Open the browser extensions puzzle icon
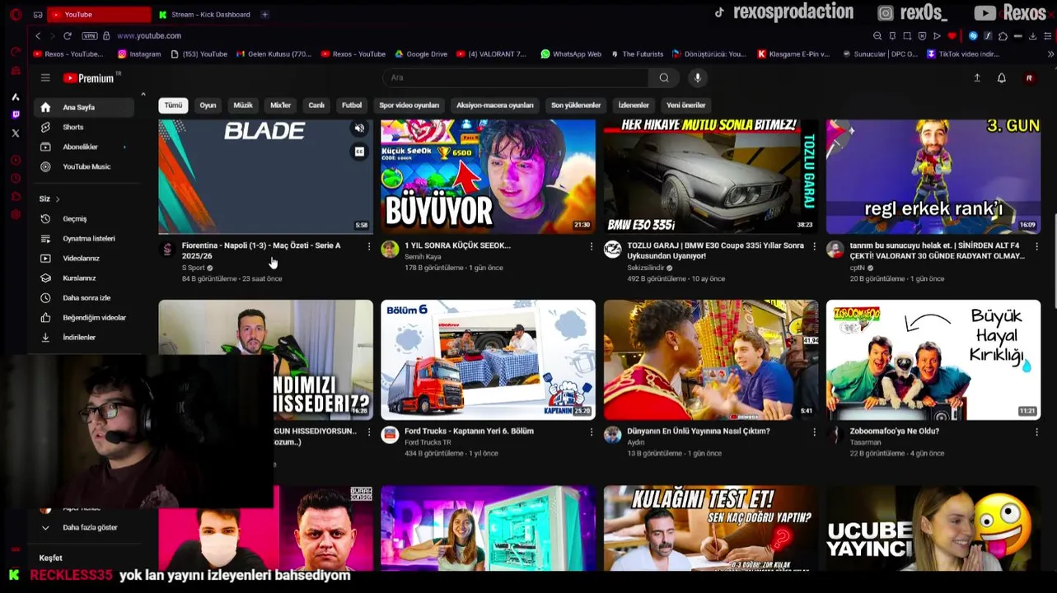 pos(1003,35)
